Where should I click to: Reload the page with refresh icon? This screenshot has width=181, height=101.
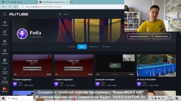coord(15,7)
